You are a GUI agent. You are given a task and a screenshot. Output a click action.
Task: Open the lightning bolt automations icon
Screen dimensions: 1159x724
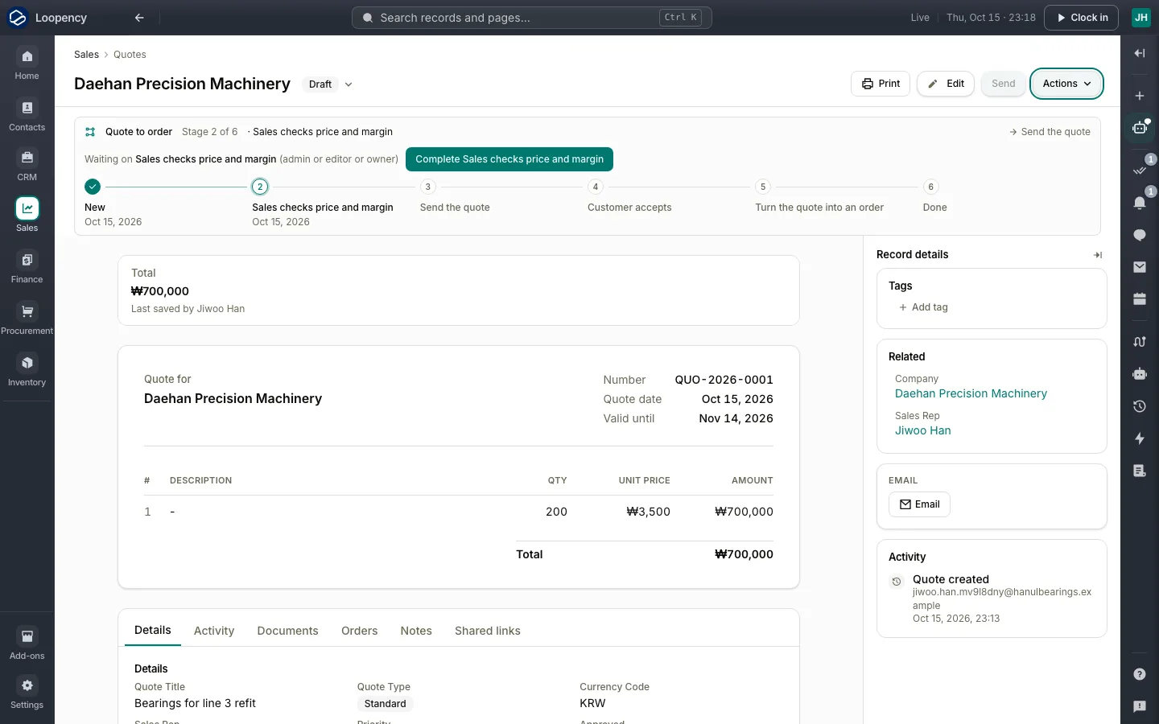click(x=1140, y=438)
